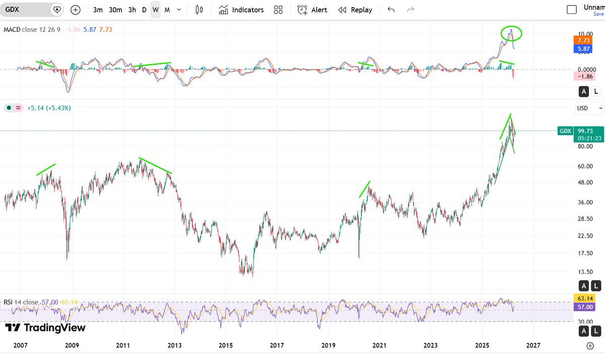Start bar Replay mode
The height and width of the screenshot is (354, 605).
355,10
